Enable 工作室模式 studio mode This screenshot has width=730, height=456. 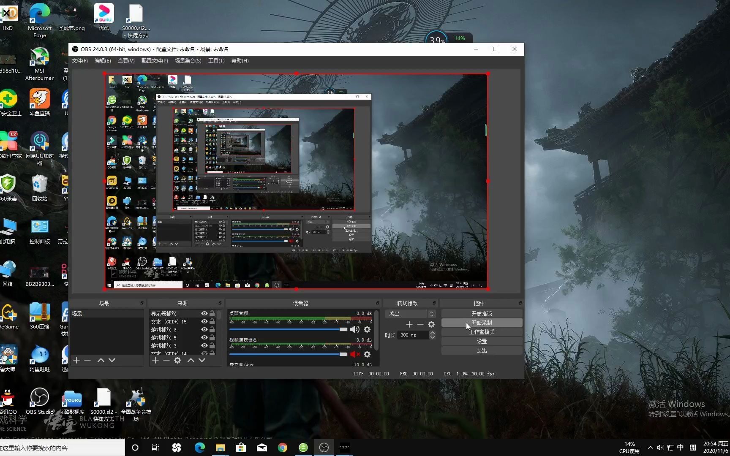point(482,332)
